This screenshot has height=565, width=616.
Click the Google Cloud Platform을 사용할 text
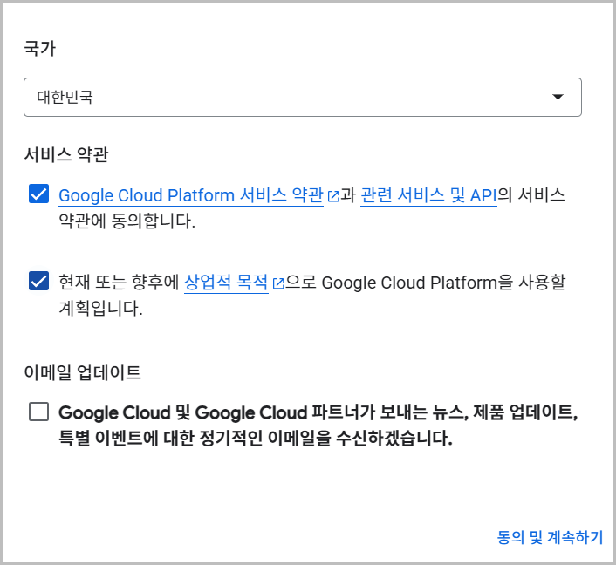click(x=445, y=282)
